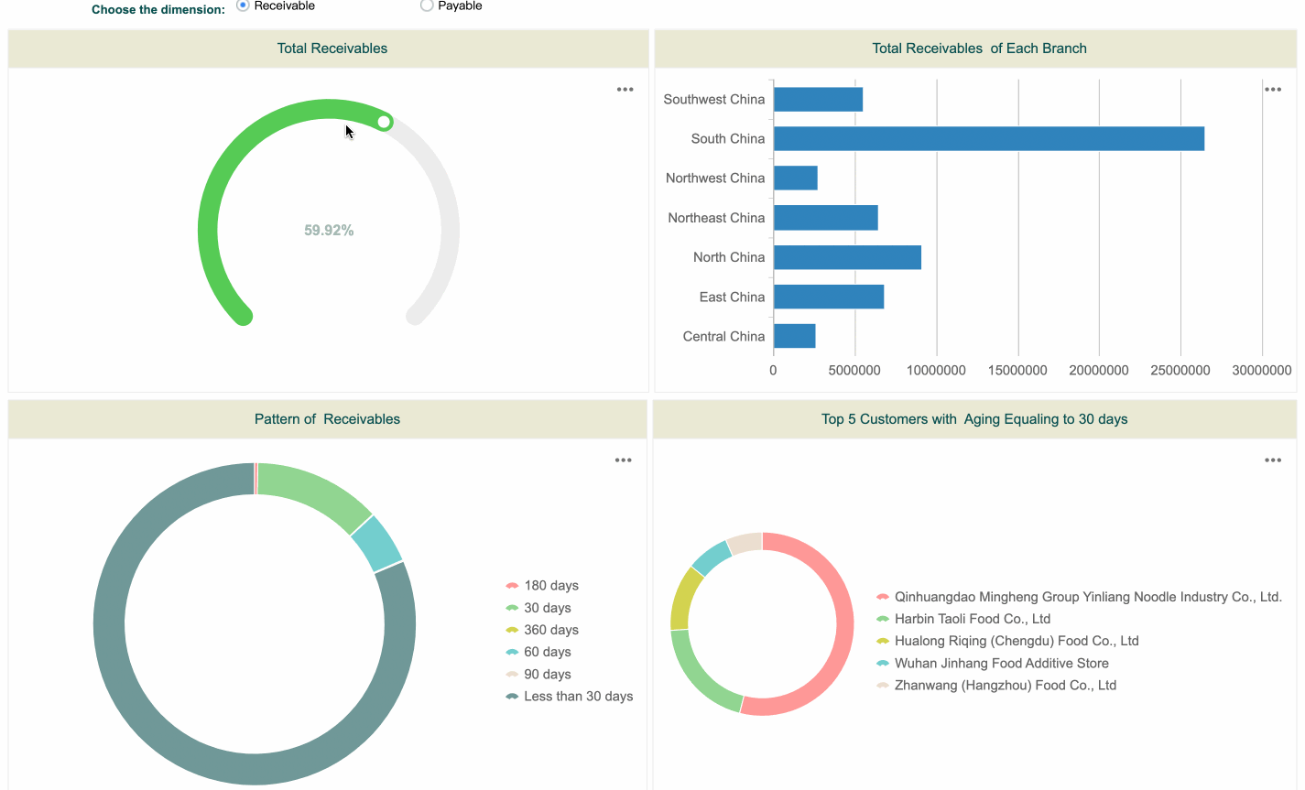
Task: Toggle 180 days legend entry
Action: [542, 586]
